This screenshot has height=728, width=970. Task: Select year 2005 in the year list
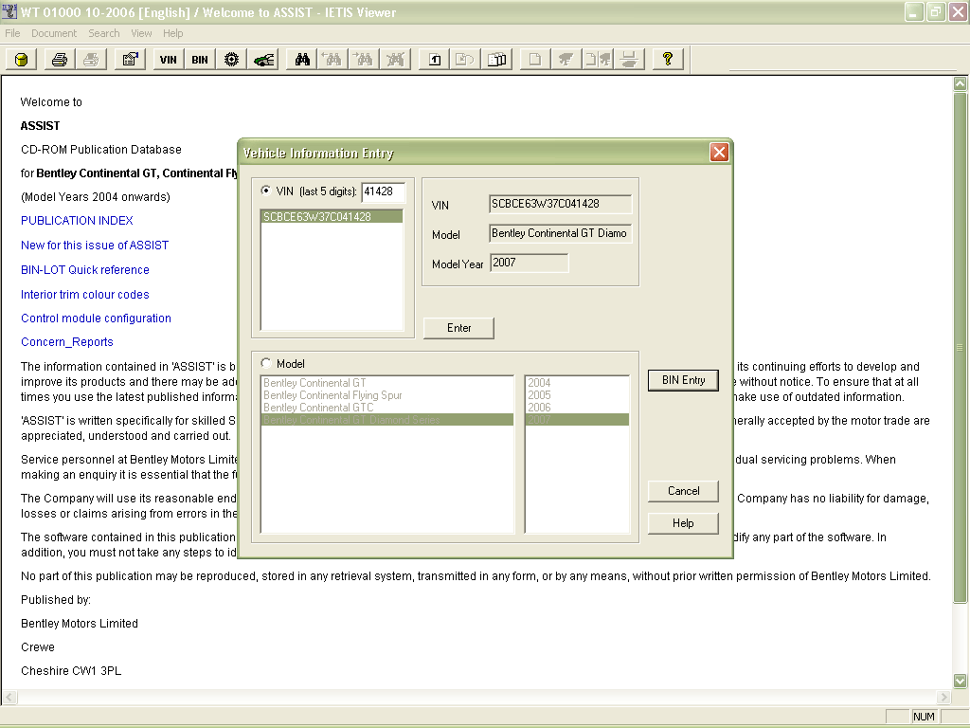pyautogui.click(x=577, y=395)
